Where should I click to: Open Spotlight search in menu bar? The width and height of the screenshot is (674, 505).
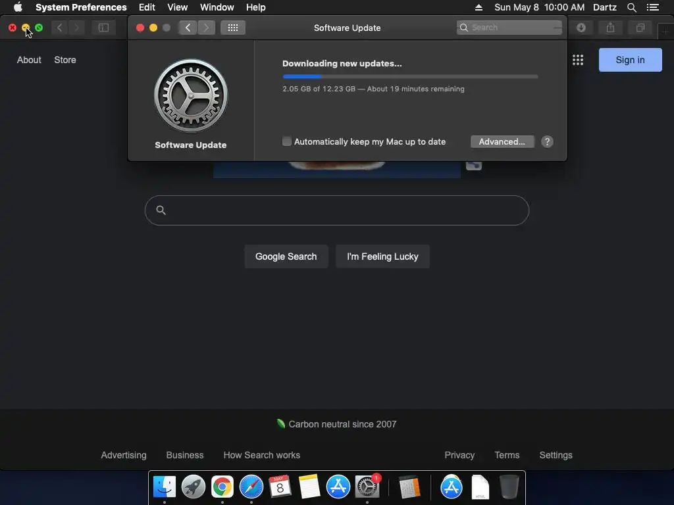pos(631,7)
